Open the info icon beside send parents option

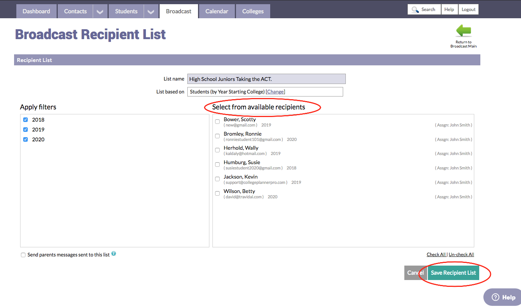(114, 254)
